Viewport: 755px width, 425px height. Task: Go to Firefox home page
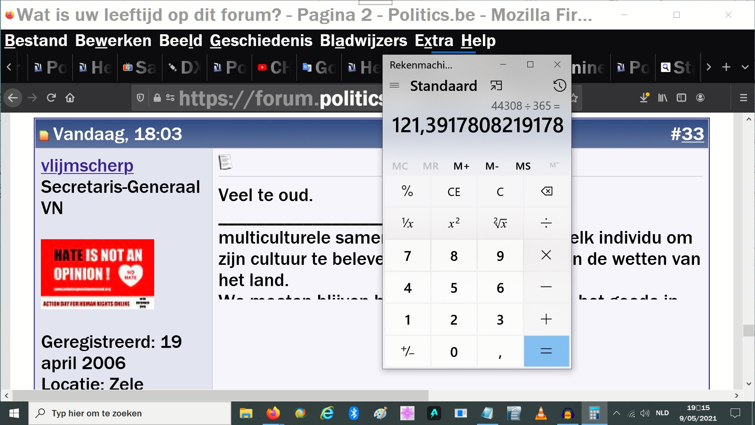70,98
